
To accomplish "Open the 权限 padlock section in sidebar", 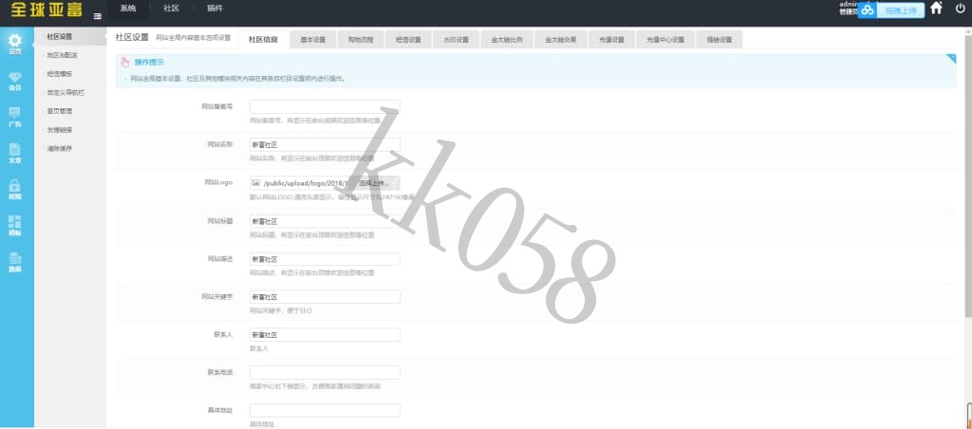I will pos(15,190).
